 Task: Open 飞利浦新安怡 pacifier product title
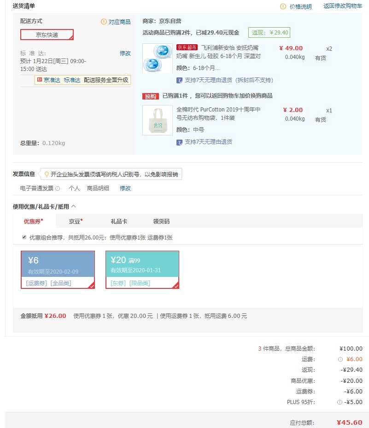pyautogui.click(x=219, y=52)
